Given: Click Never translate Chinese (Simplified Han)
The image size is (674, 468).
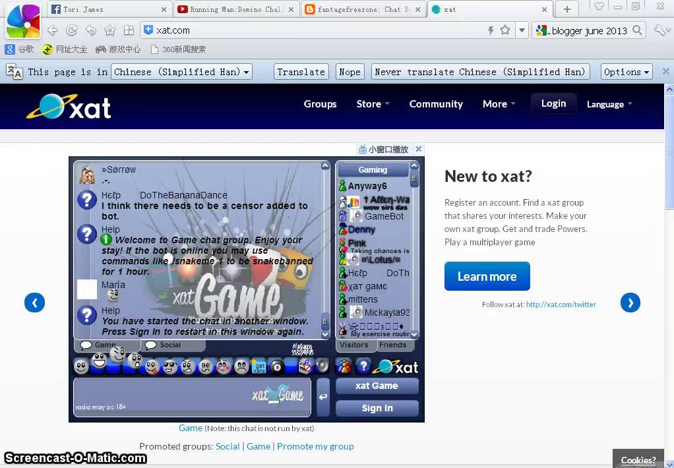Looking at the screenshot, I should (x=480, y=72).
